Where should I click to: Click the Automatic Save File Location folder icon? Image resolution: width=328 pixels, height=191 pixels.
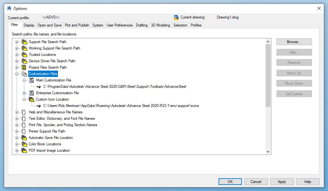tap(25, 138)
